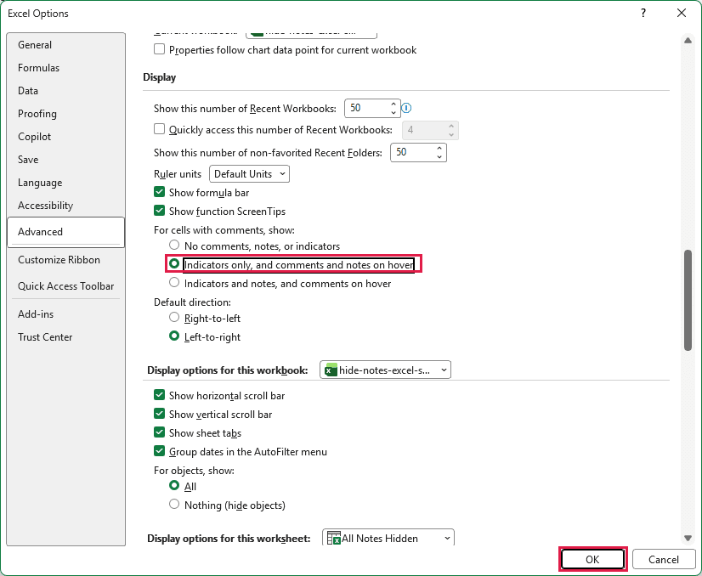Open Display options for this workbook dropdown
702x576 pixels.
(385, 370)
